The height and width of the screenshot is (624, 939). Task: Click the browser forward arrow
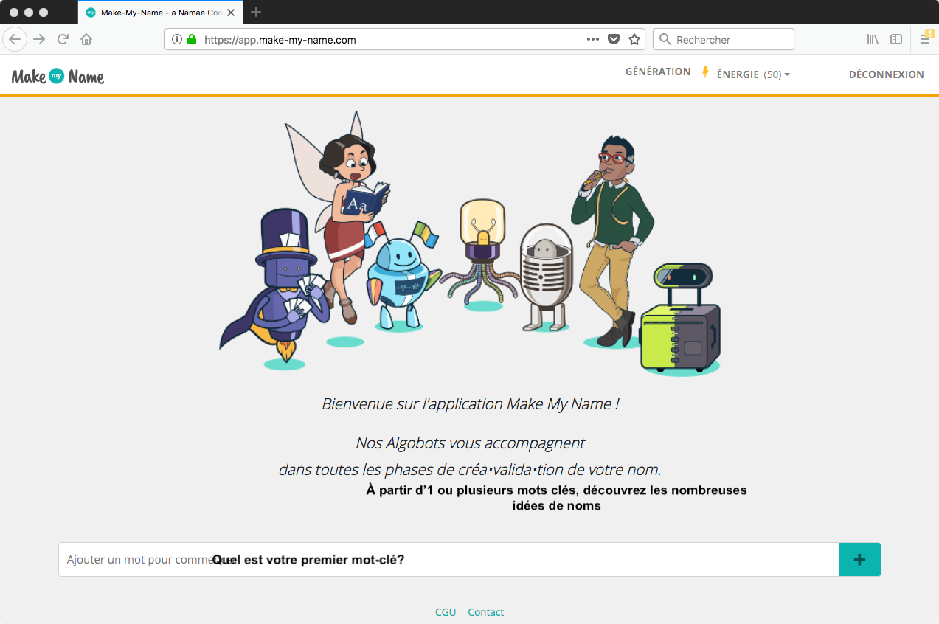point(39,39)
